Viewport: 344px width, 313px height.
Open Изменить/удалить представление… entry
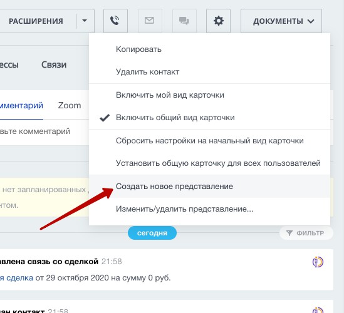click(209, 209)
